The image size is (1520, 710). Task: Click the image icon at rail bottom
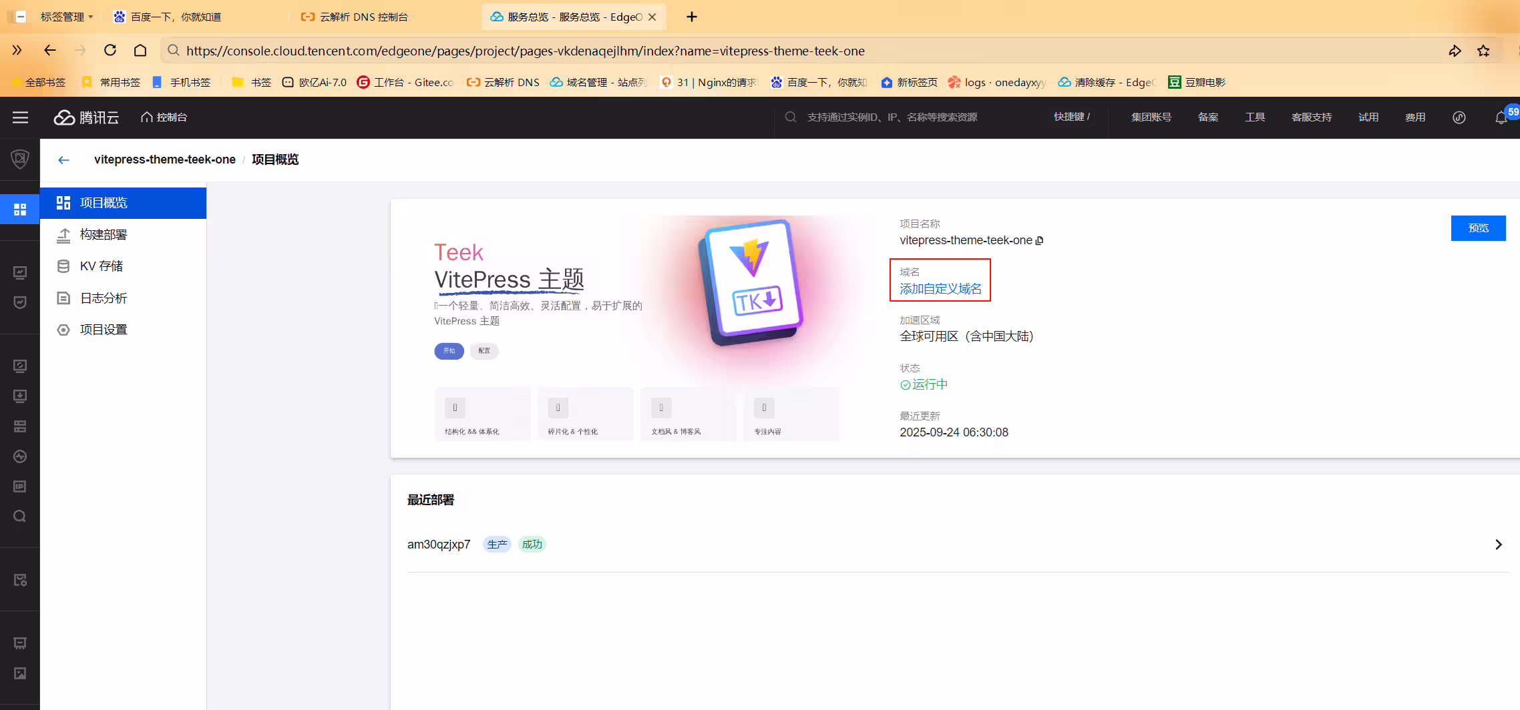coord(20,673)
